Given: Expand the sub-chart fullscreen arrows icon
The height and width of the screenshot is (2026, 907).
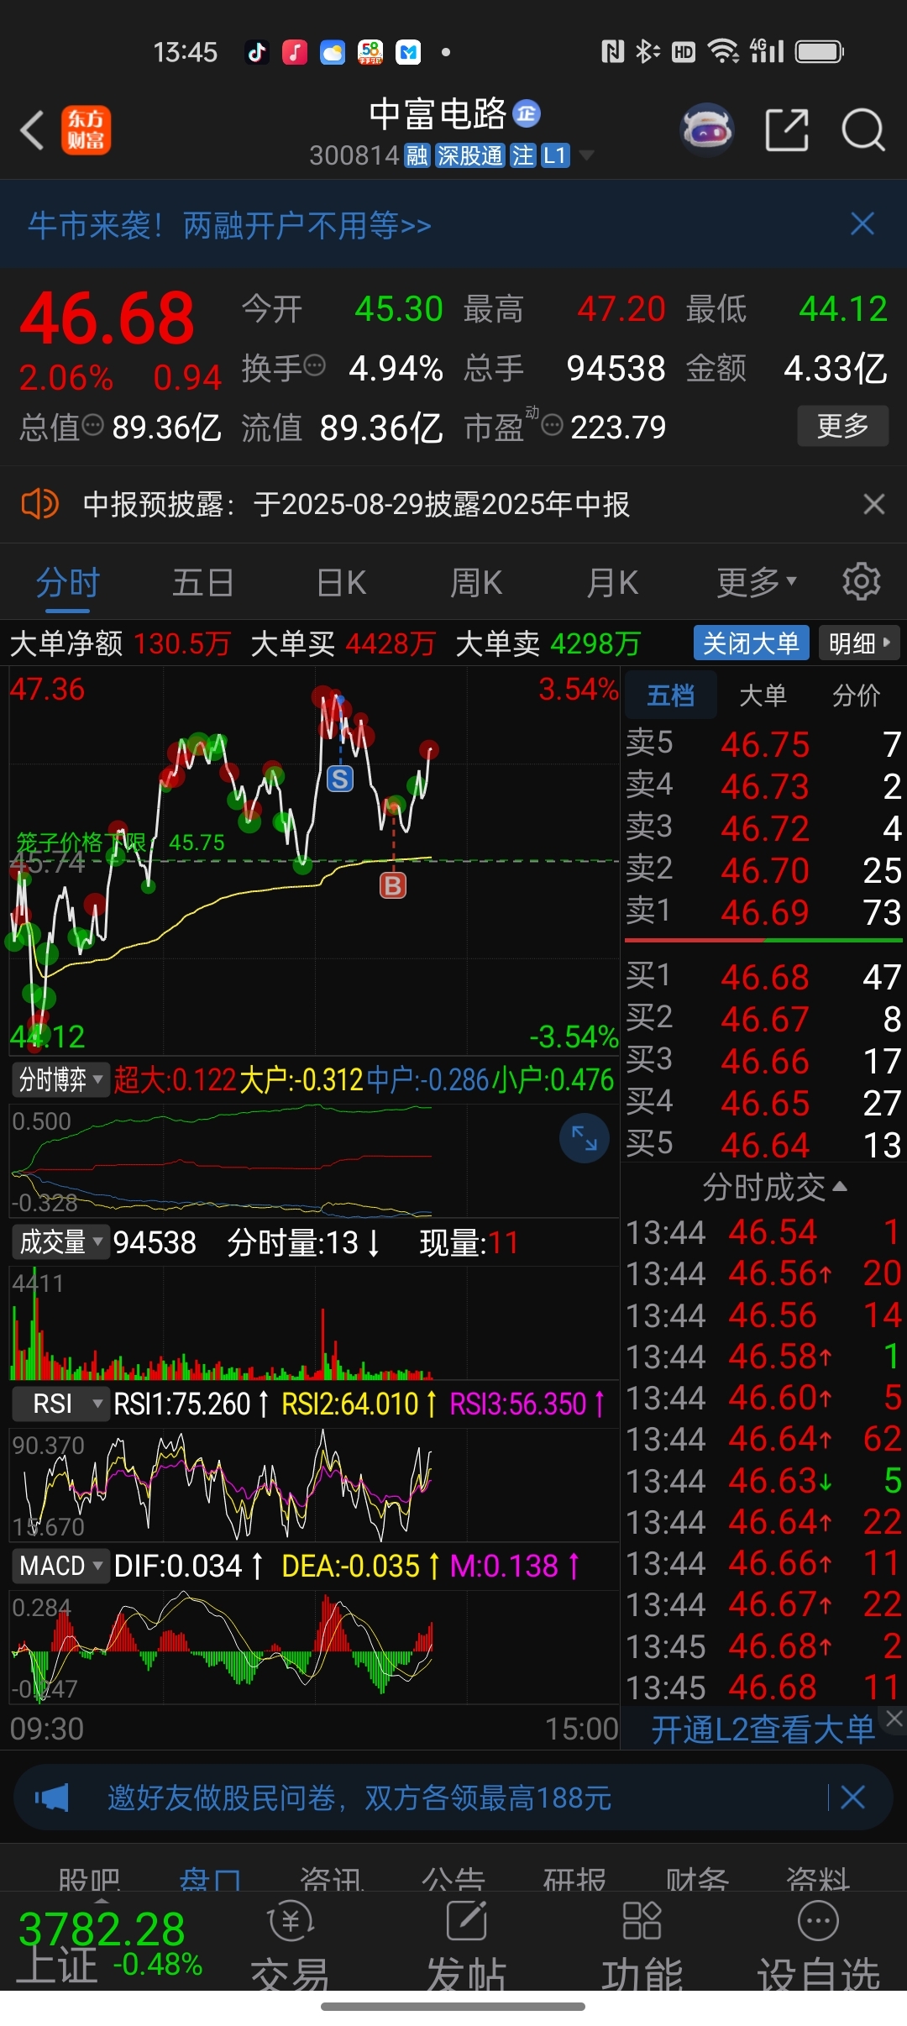Looking at the screenshot, I should coord(584,1138).
